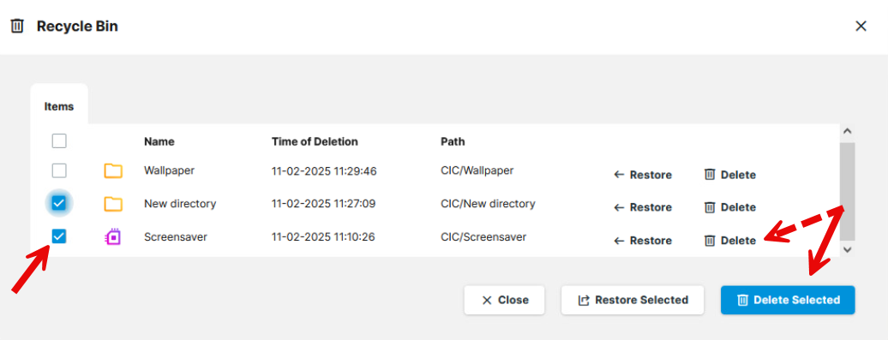Screen dimensions: 888x340
Task: Click the purple Screensaver item icon
Action: (113, 237)
